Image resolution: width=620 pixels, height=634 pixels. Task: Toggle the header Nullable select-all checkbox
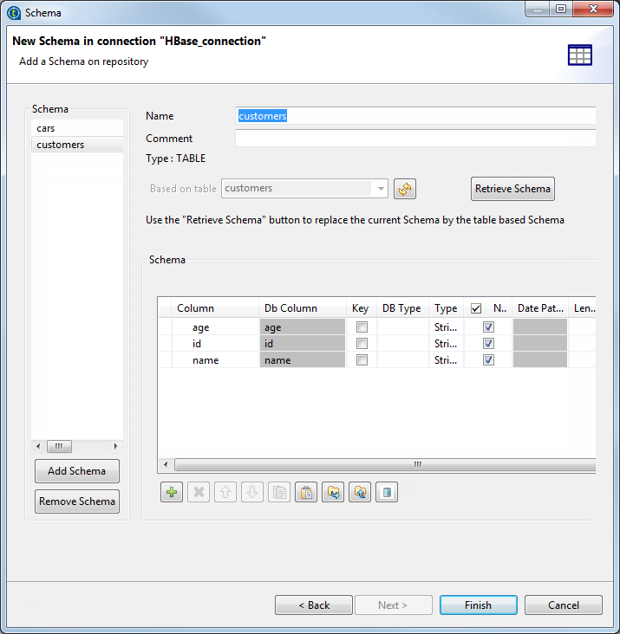476,308
